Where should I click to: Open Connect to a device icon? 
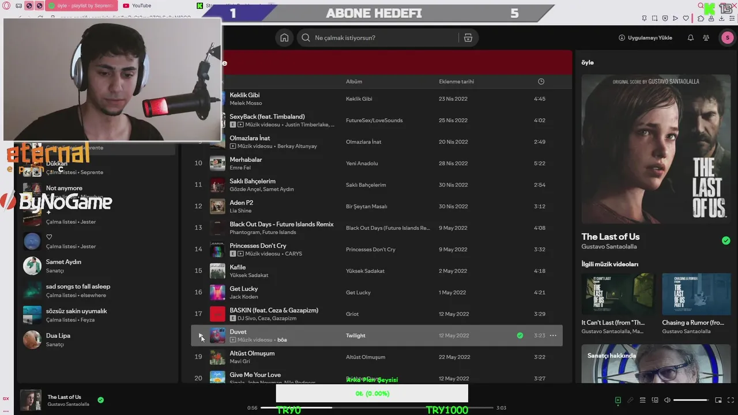(655, 400)
